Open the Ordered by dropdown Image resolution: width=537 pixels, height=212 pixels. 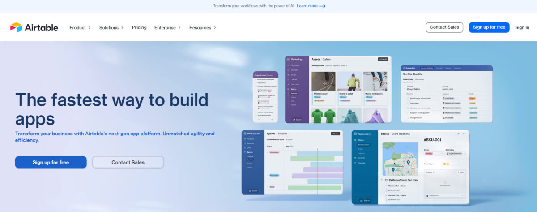456,154
